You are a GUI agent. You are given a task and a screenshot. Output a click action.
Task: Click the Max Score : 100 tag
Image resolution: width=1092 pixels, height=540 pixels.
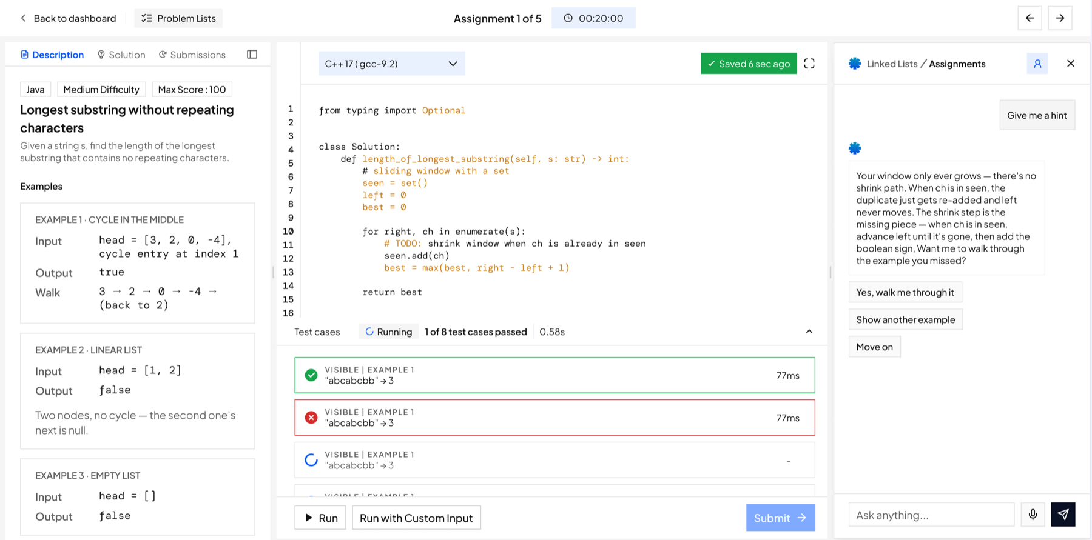[192, 89]
